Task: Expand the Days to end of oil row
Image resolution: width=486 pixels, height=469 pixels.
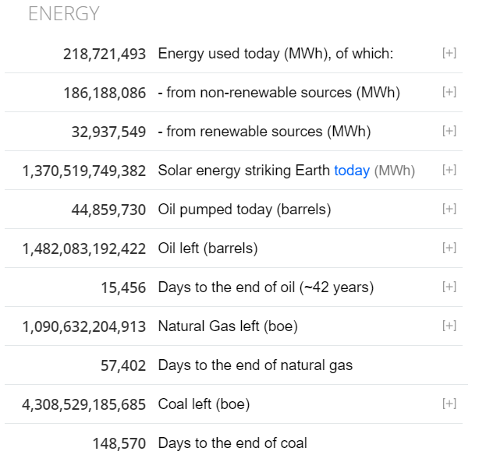Action: [x=449, y=287]
